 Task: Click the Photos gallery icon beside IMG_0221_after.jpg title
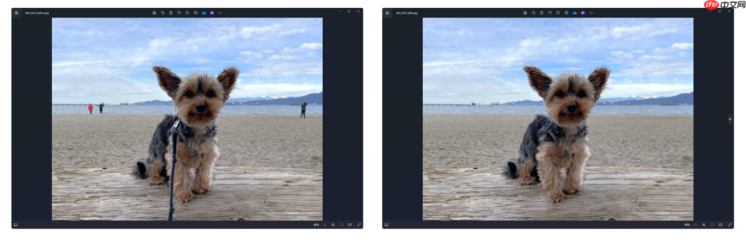388,13
